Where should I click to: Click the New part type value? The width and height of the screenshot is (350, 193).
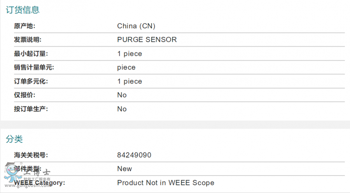click(x=124, y=169)
